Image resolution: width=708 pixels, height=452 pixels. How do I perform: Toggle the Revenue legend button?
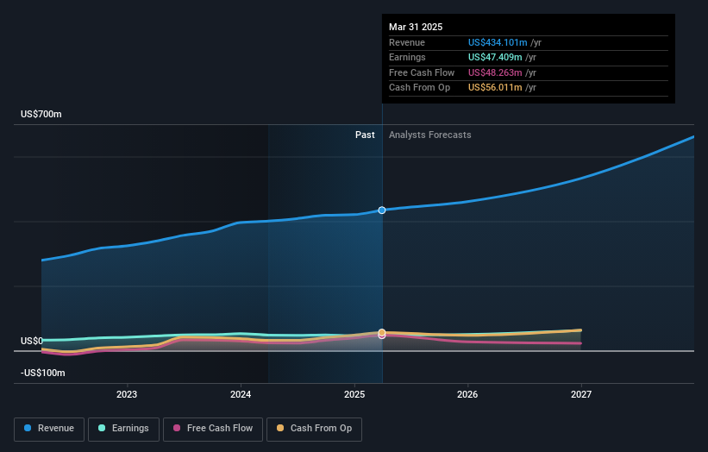(x=49, y=429)
